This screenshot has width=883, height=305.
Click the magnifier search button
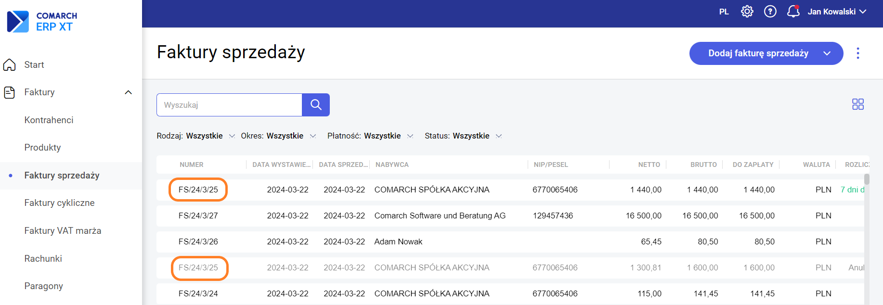coord(316,105)
